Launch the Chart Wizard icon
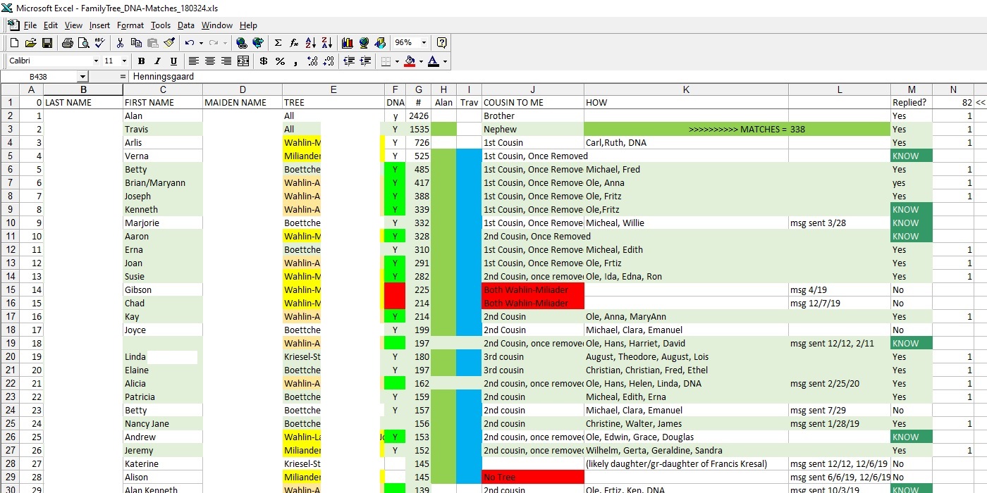 [347, 43]
